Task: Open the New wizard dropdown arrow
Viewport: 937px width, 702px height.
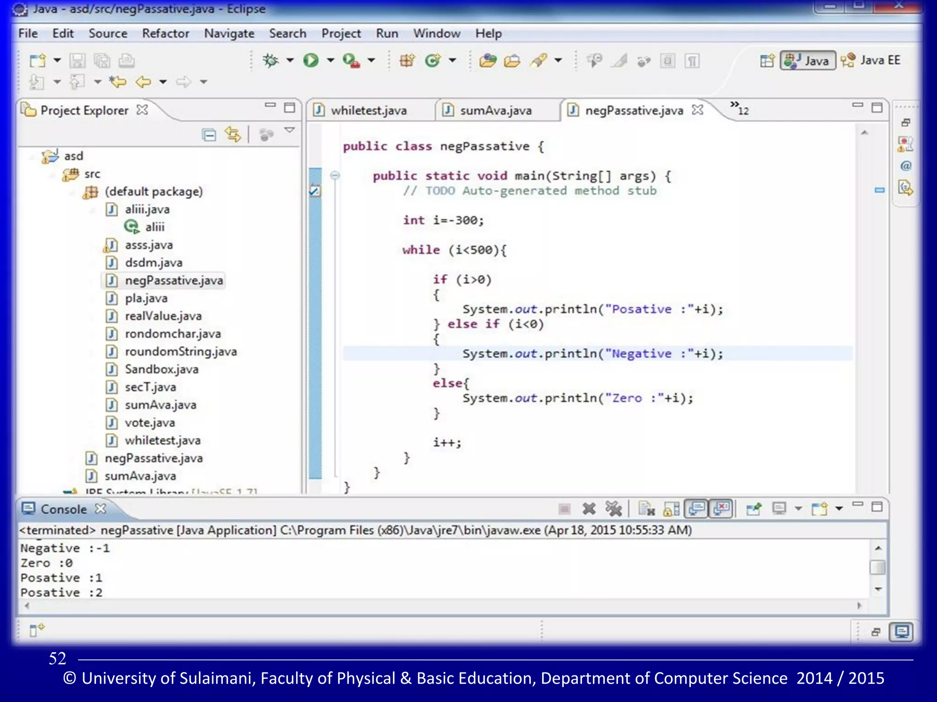Action: click(57, 60)
